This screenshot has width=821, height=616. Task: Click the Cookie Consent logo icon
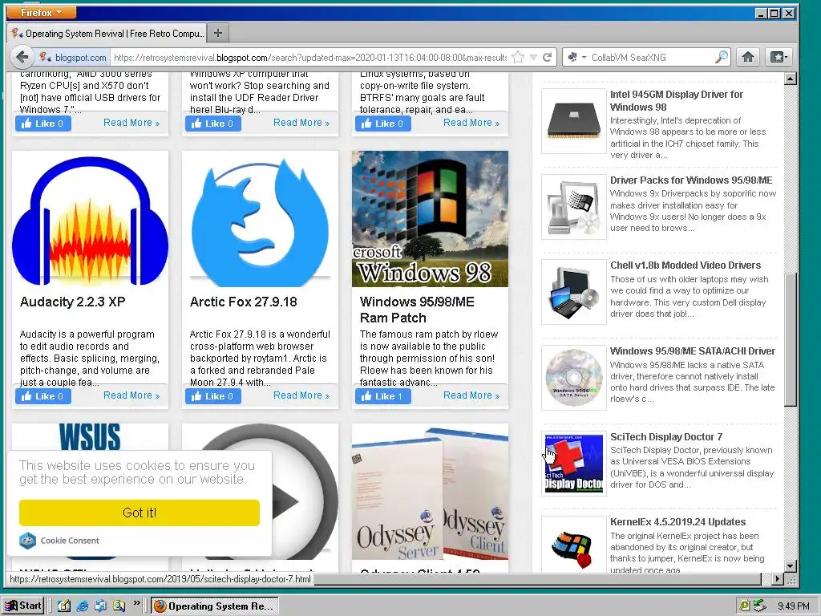tap(27, 540)
